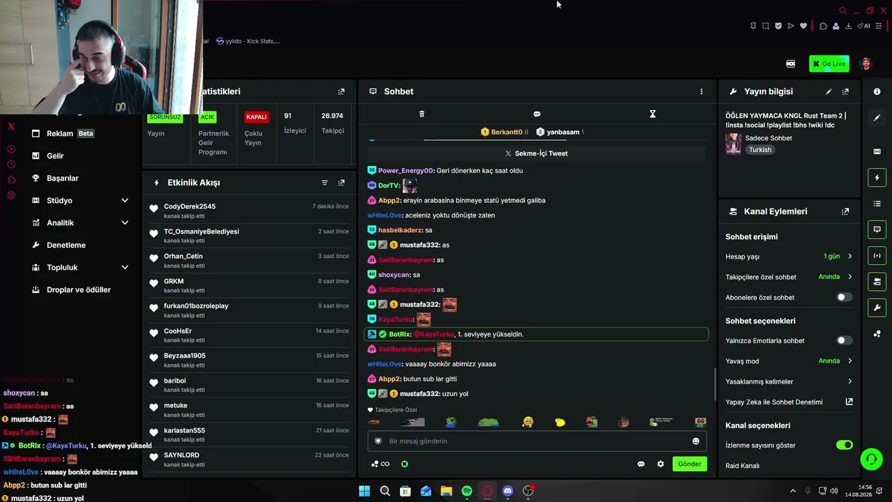The width and height of the screenshot is (892, 502).
Task: Click the BotRix username in Sohbet panel
Action: click(x=399, y=335)
